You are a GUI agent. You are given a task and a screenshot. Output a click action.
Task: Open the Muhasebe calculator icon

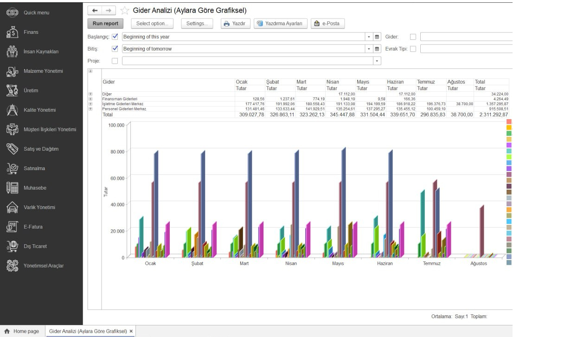click(12, 188)
